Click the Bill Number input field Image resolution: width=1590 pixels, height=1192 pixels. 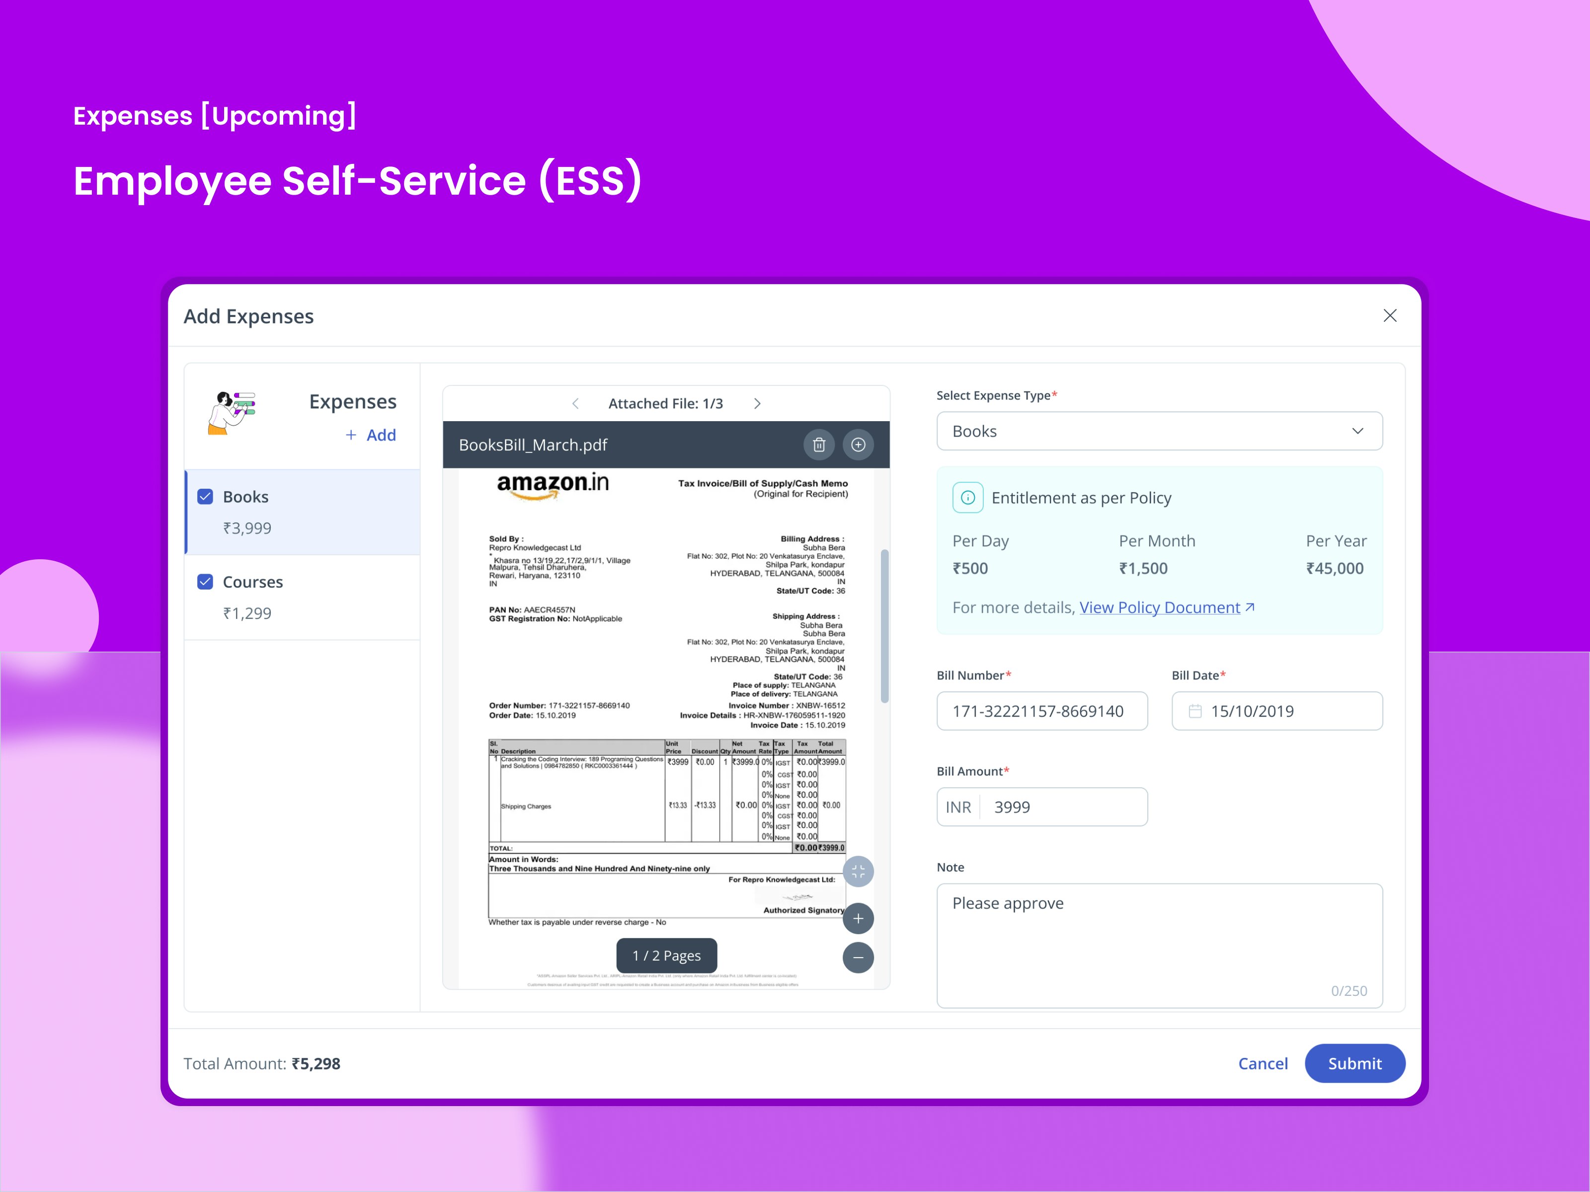1041,711
